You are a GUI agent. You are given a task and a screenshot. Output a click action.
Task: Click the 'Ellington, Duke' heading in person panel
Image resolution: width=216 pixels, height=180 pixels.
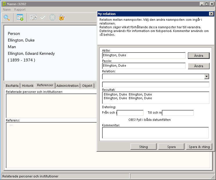pyautogui.click(x=21, y=40)
